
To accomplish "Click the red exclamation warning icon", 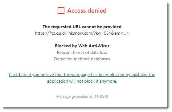I will (x=61, y=11).
